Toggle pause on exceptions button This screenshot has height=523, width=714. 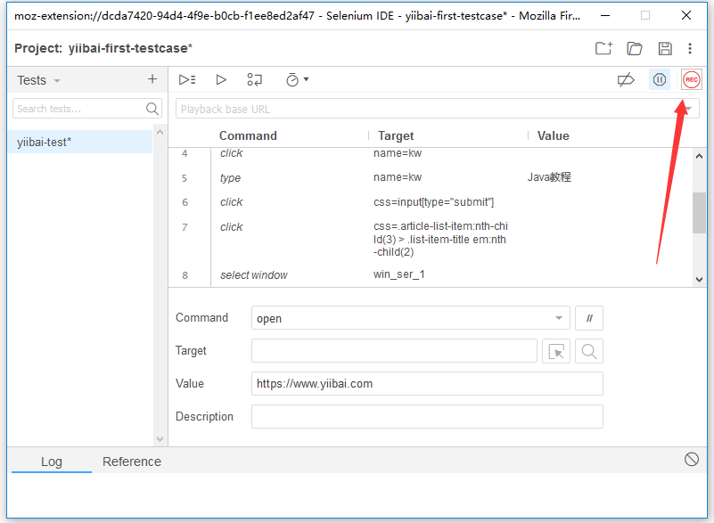click(x=660, y=80)
